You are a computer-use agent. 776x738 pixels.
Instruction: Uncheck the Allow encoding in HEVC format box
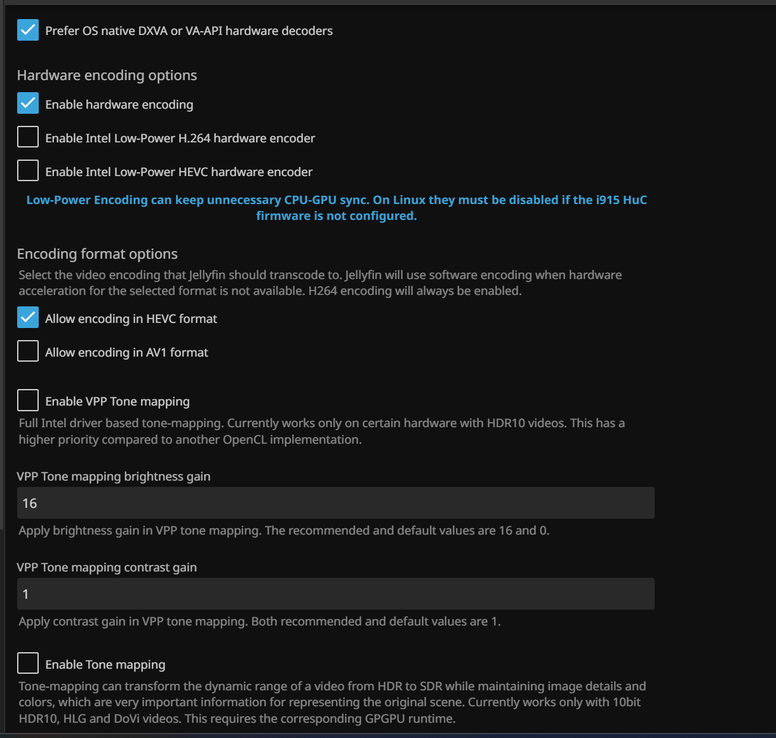click(x=28, y=318)
